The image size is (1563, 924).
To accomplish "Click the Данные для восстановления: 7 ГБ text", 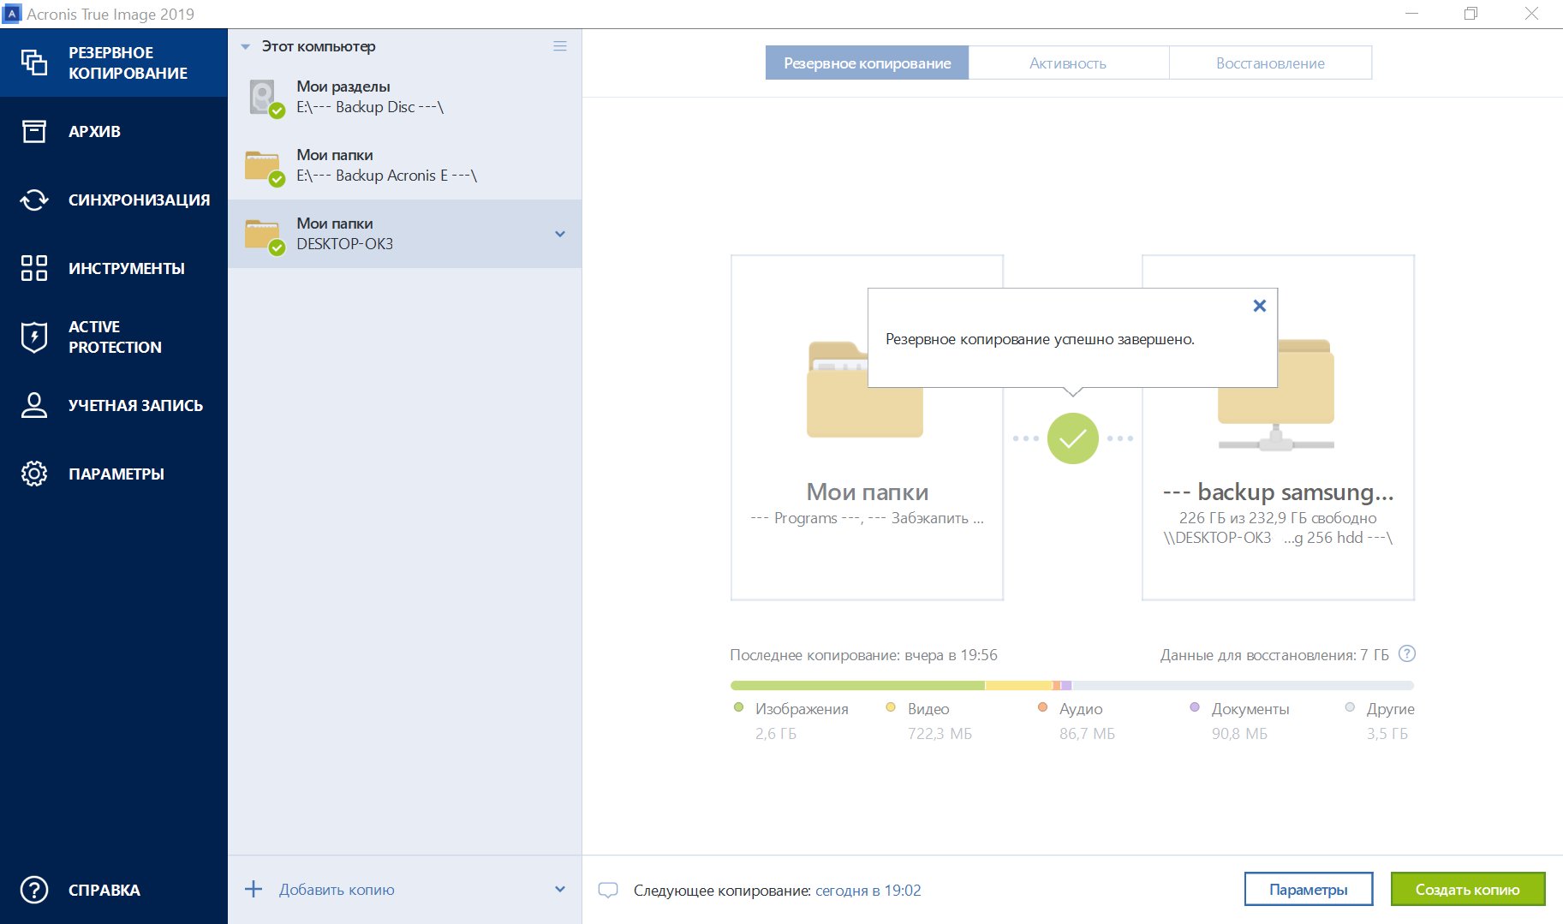I will coord(1274,655).
